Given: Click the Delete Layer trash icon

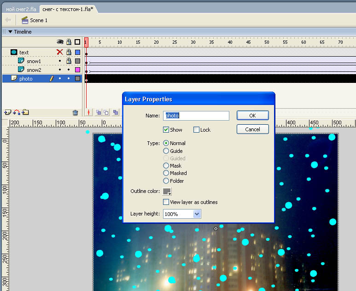Looking at the screenshot, I should point(75,112).
